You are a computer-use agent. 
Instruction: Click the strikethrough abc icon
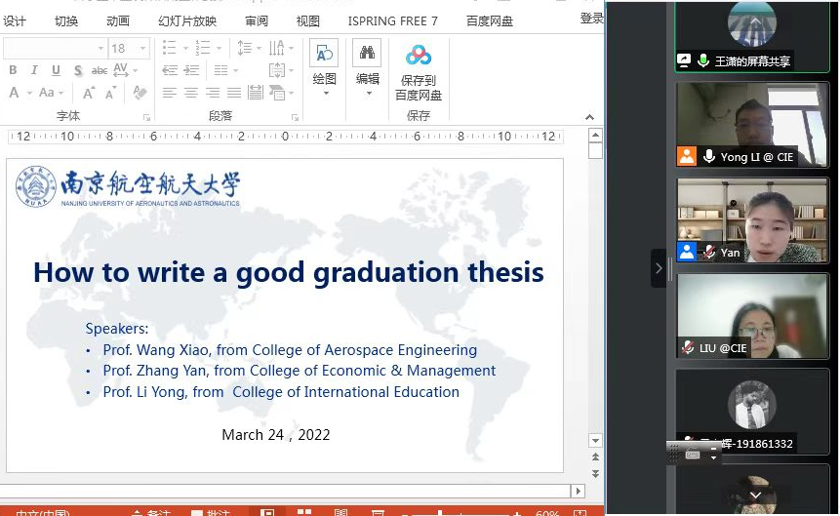pos(99,70)
